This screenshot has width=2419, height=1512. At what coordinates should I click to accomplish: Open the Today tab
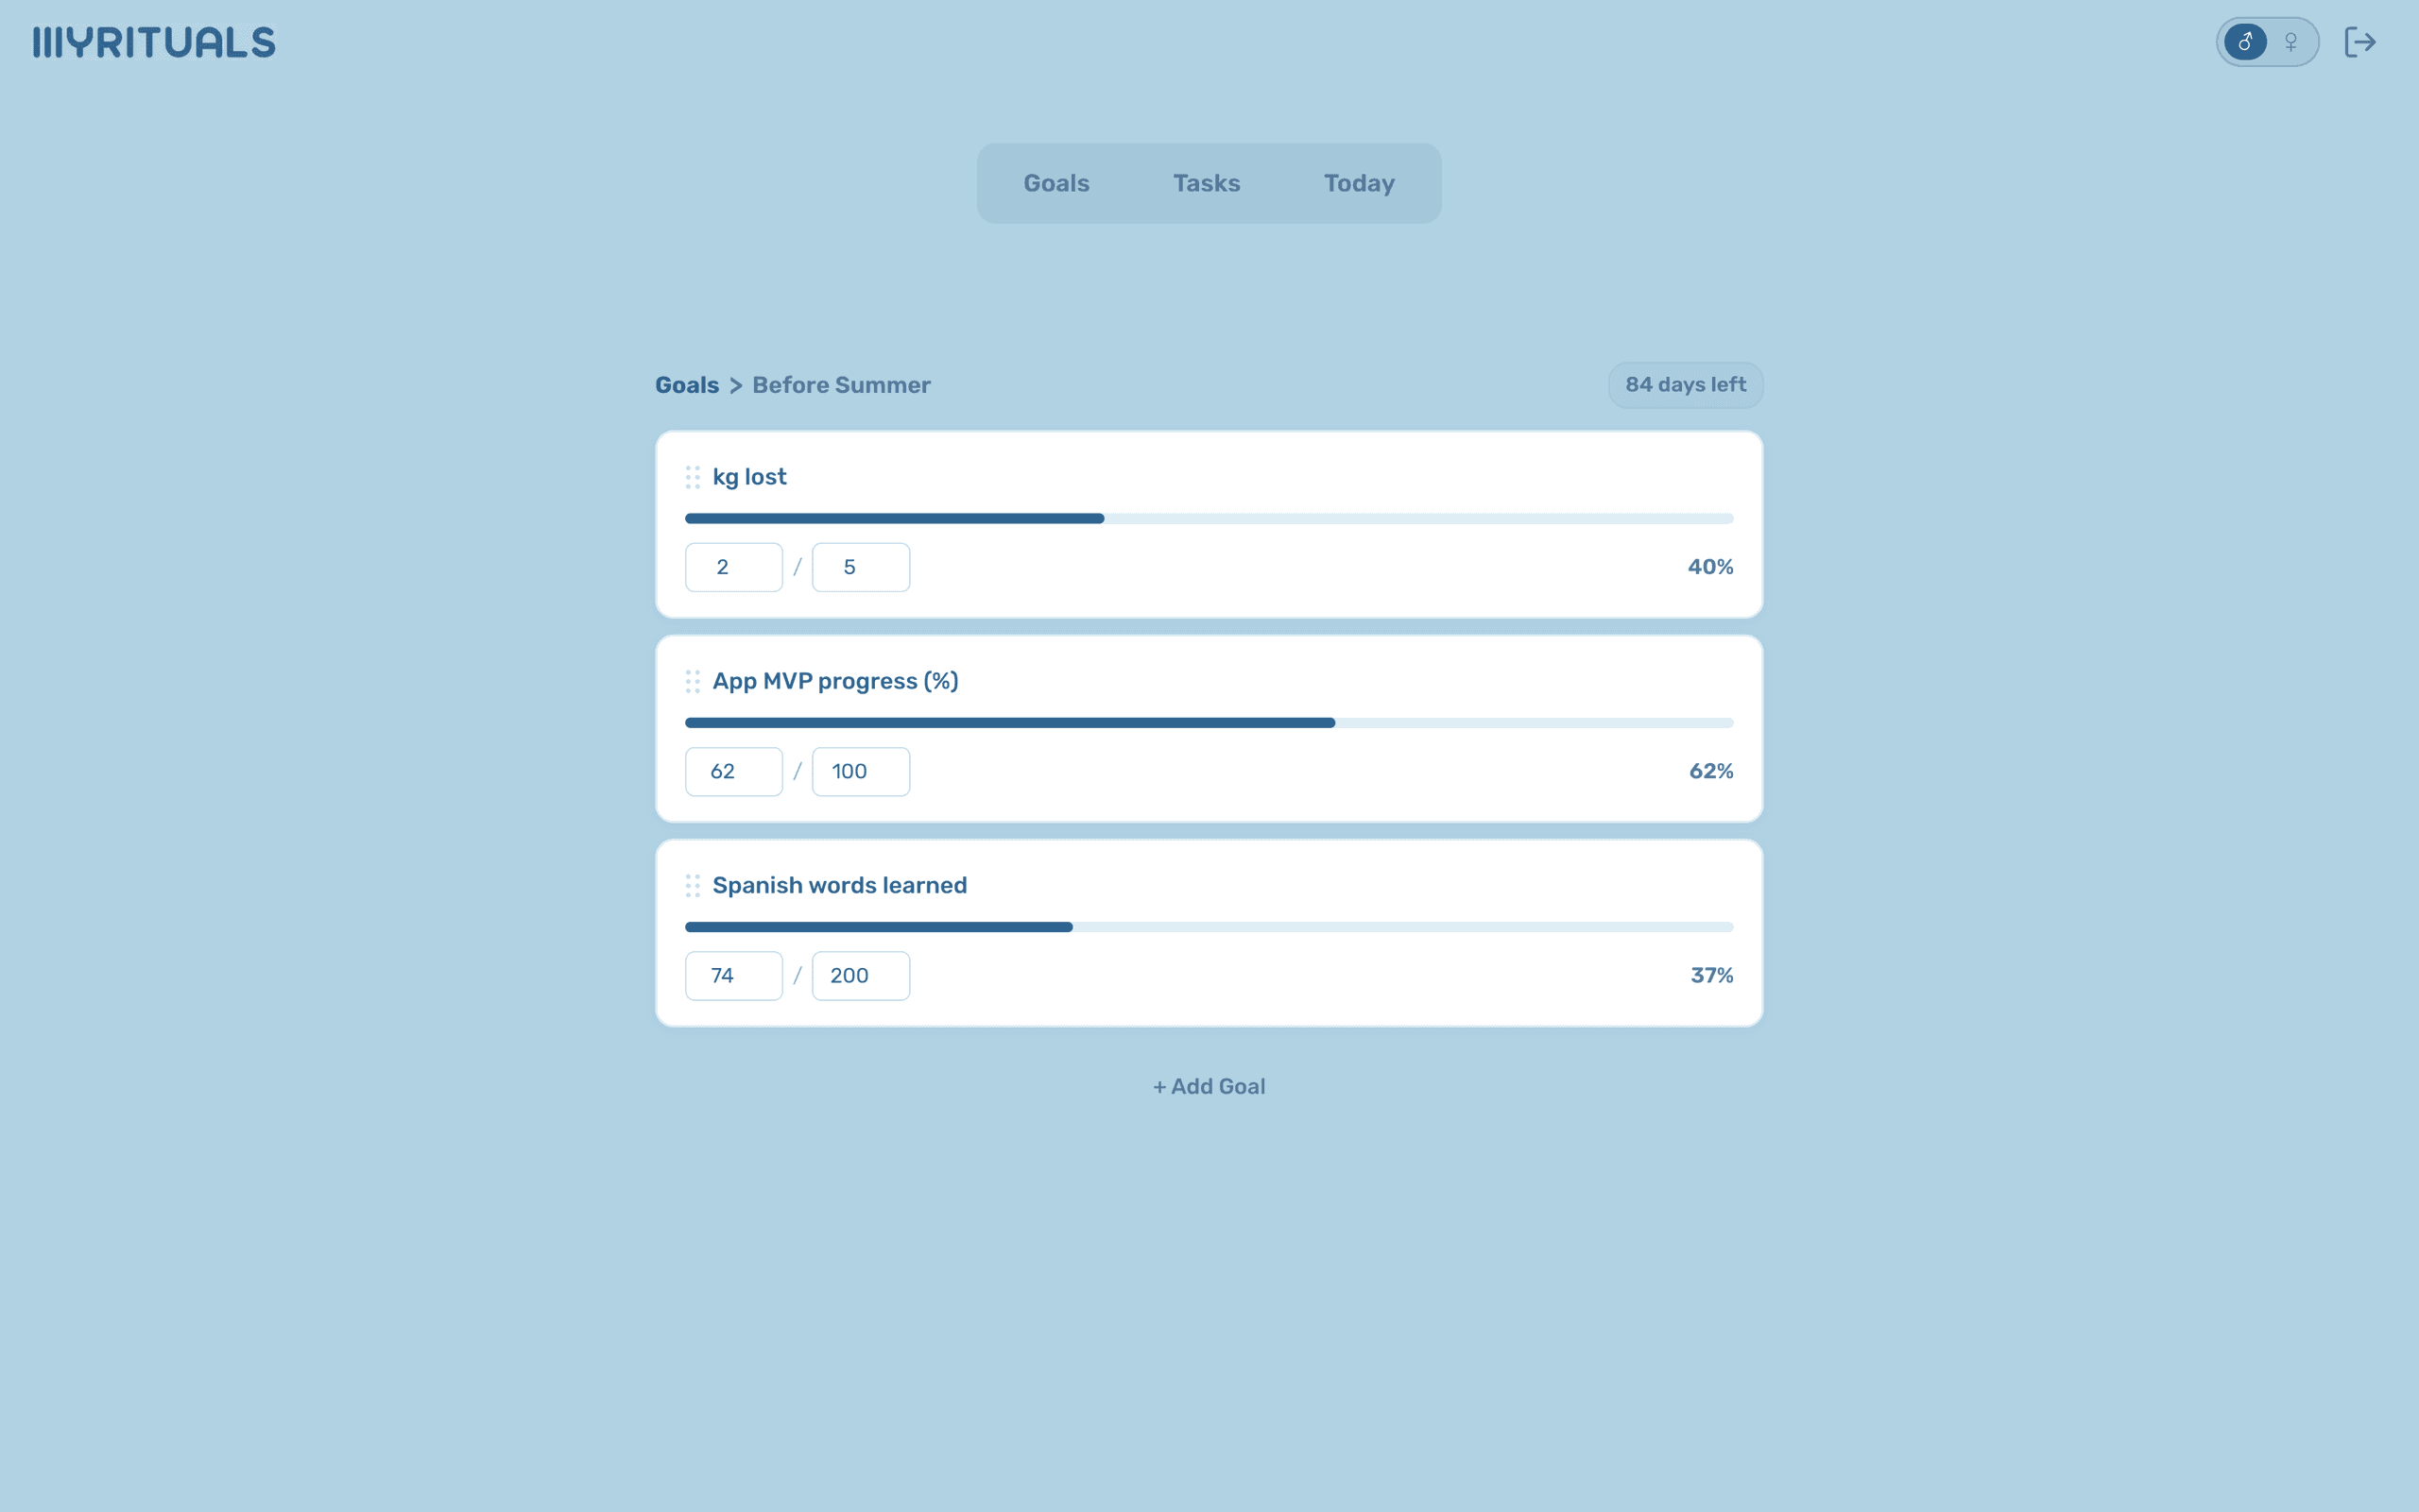coord(1358,183)
